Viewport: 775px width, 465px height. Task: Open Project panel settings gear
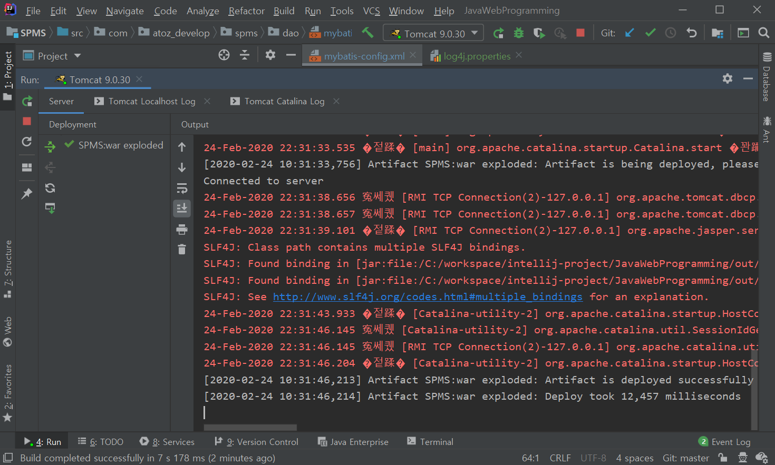tap(270, 55)
